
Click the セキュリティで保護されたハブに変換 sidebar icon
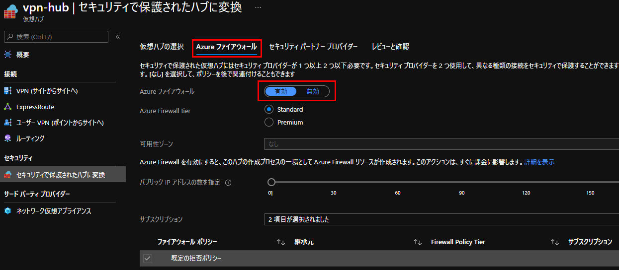[7, 175]
